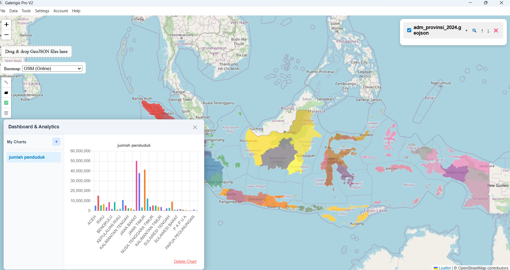Click the green checkmark edit tool

6,103
